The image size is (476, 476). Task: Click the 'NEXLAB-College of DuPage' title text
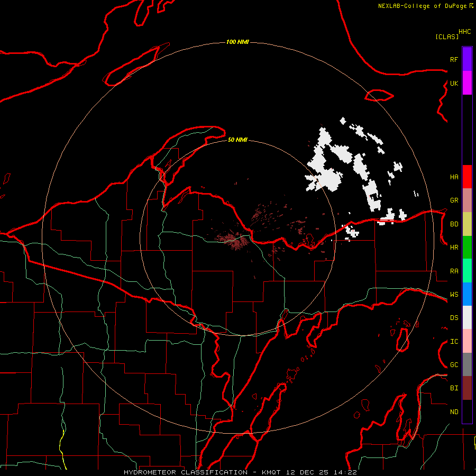(x=422, y=6)
